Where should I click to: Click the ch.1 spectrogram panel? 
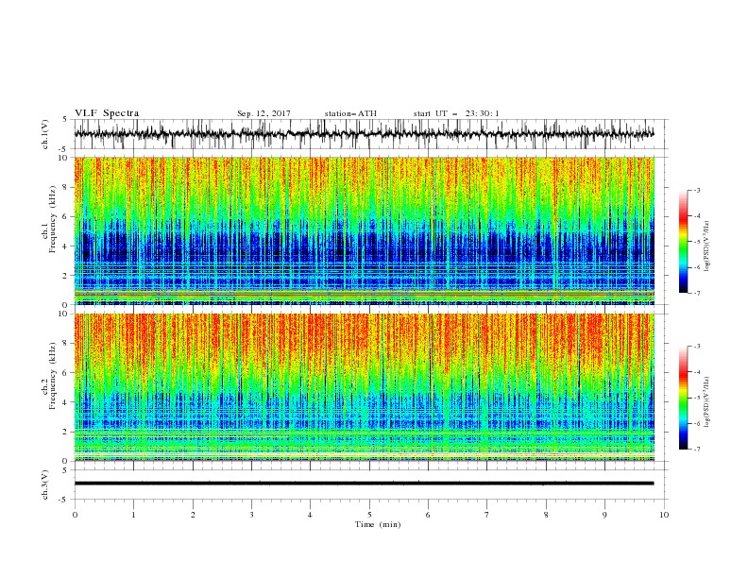364,230
